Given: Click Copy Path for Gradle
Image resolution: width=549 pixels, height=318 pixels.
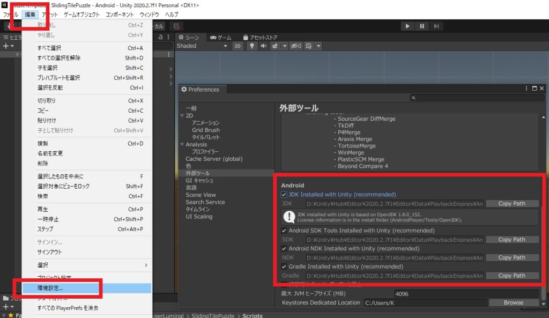Looking at the screenshot, I should pos(512,276).
